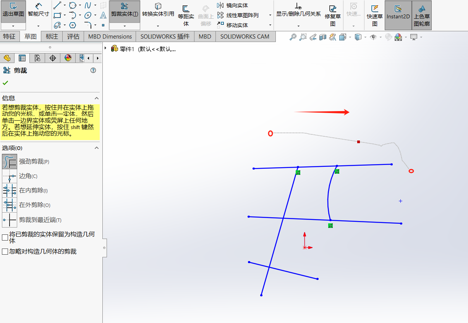Collapse the 选项 options section
Viewport: 468px width, 323px height.
(x=96, y=148)
